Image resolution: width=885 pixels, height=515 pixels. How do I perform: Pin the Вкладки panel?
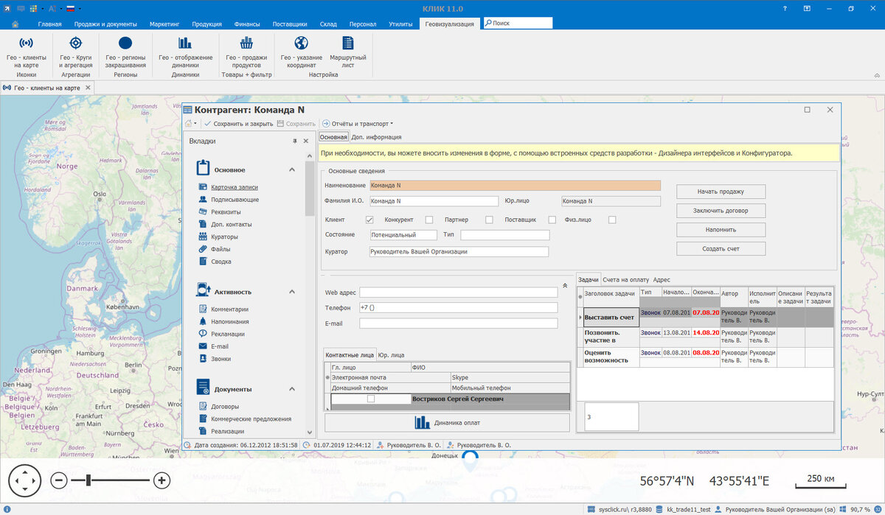click(x=295, y=141)
